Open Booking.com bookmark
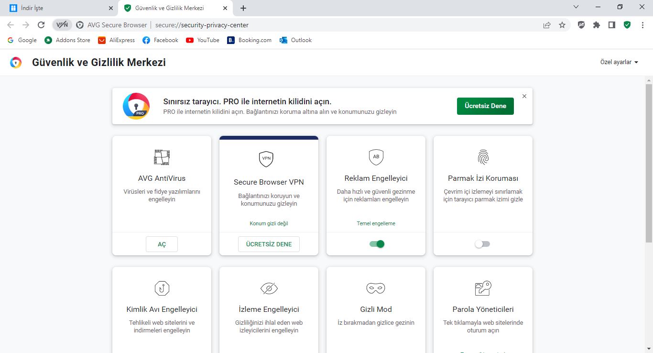 pos(250,40)
